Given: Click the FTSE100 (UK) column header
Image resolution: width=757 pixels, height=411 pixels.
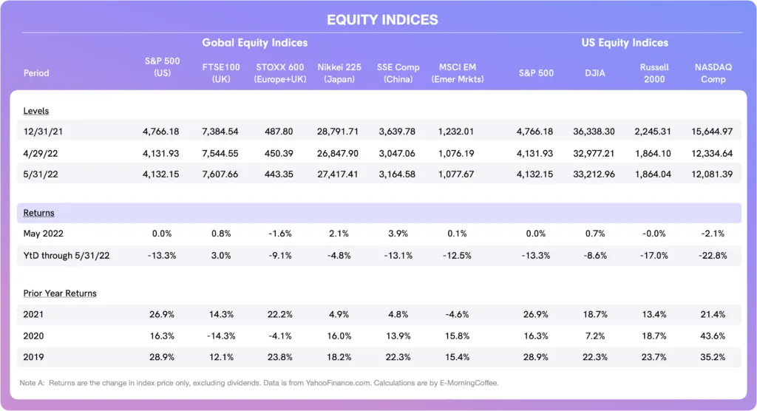Looking at the screenshot, I should pos(221,73).
